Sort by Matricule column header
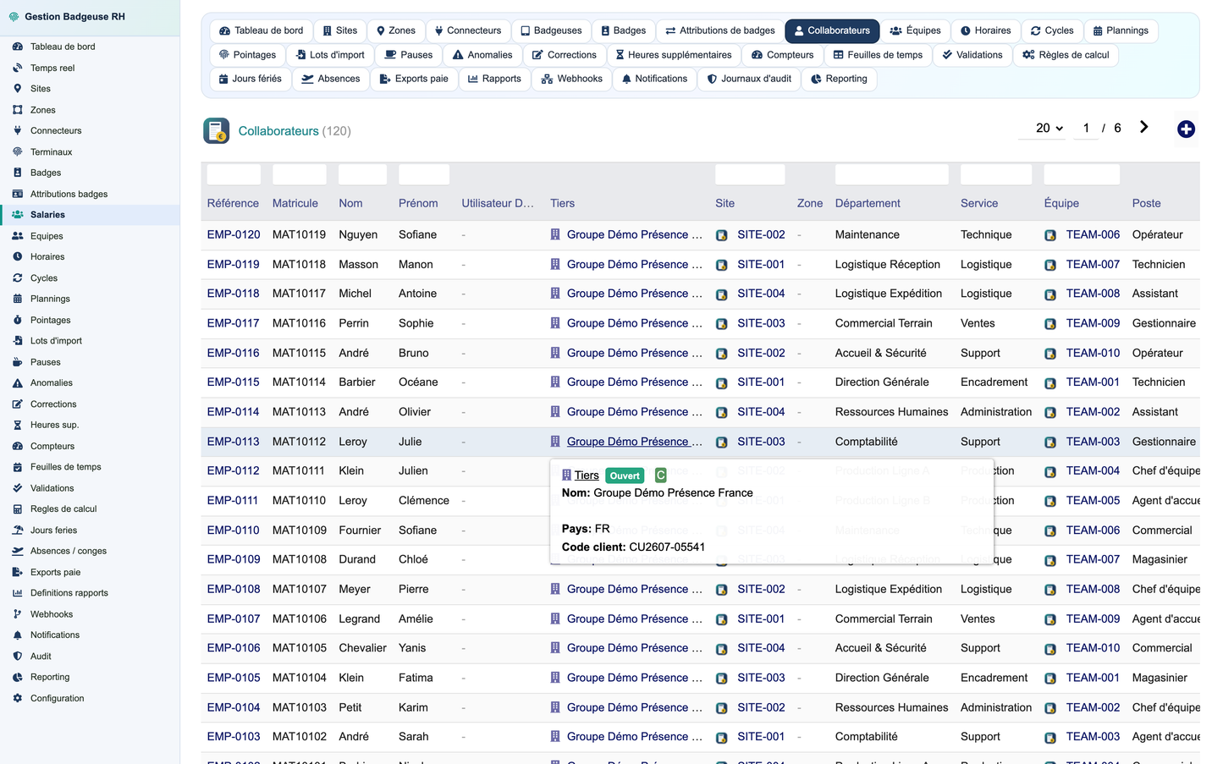This screenshot has width=1223, height=764. coord(295,203)
